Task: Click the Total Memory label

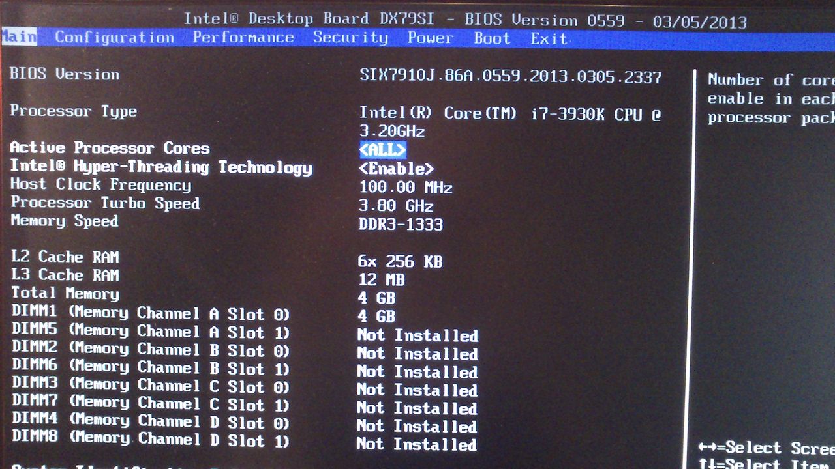Action: tap(65, 294)
